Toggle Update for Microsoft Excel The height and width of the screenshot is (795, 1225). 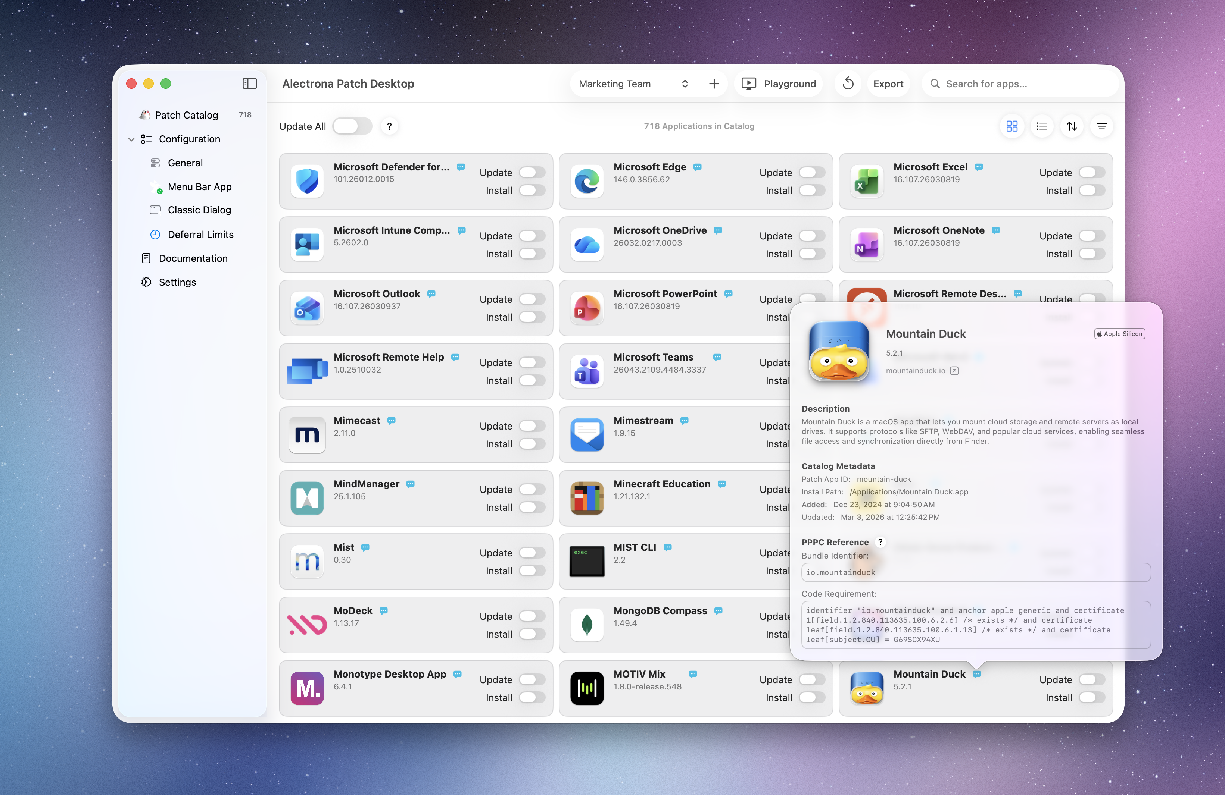point(1092,172)
